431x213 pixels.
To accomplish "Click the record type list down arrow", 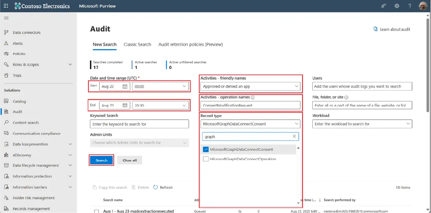I will pos(298,203).
